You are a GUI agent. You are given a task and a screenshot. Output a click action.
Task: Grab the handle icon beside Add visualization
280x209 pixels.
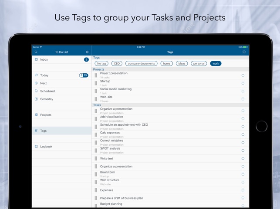96,119
